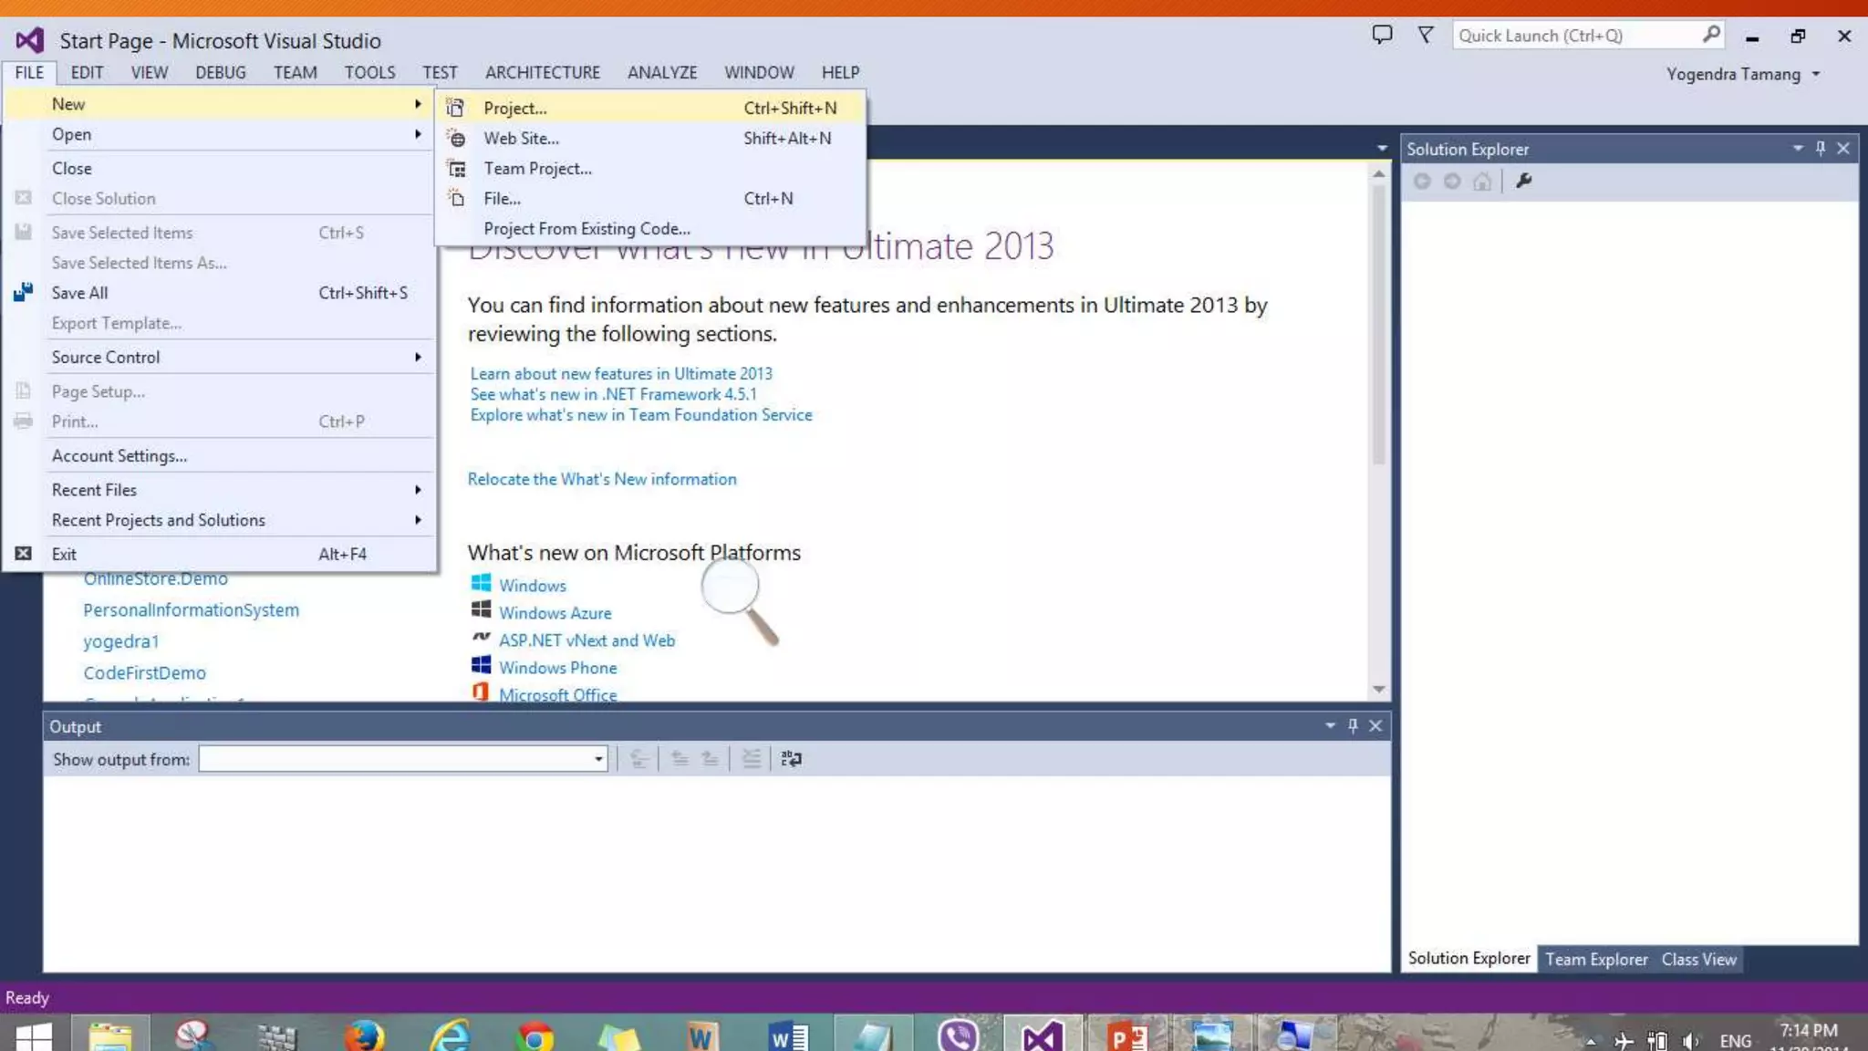Select Project... from New submenu
The width and height of the screenshot is (1868, 1051).
point(515,108)
